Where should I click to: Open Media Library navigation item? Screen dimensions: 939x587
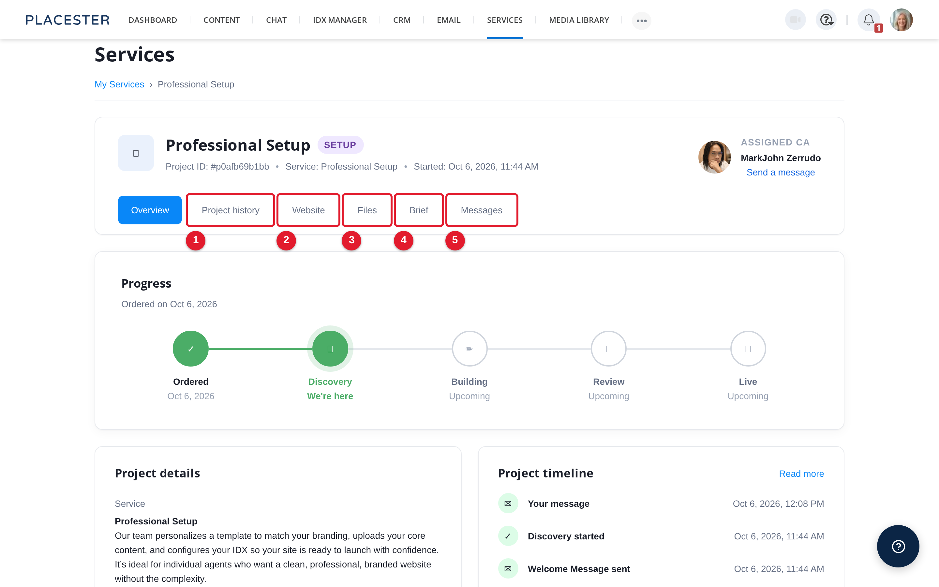coord(579,20)
